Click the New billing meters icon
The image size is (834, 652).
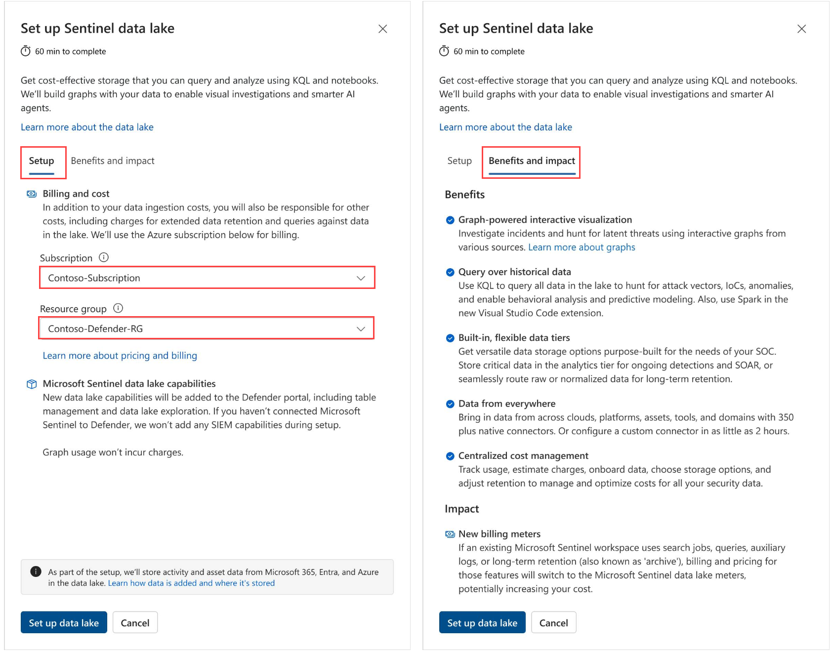click(450, 534)
